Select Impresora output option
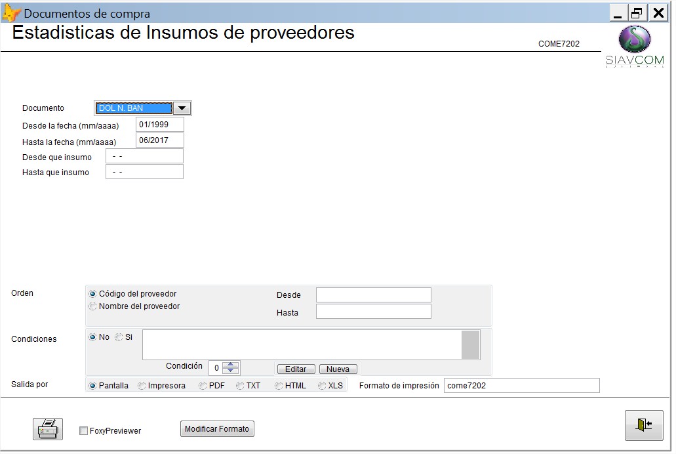 [142, 386]
